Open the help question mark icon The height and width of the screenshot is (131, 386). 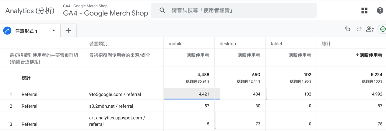click(380, 11)
